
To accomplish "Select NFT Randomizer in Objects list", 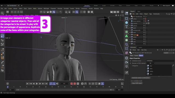I will coord(138,17).
